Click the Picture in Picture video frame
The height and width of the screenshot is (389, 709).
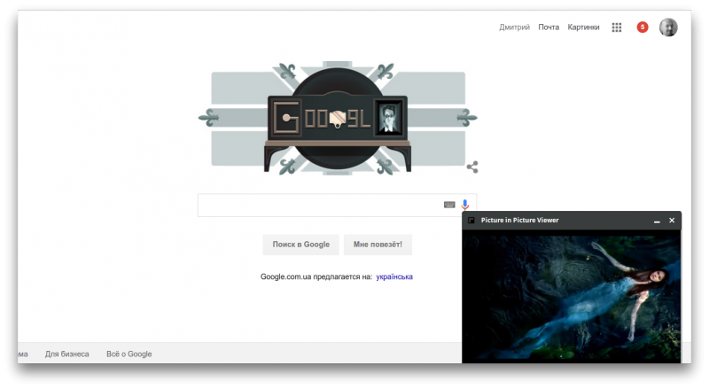(x=571, y=297)
